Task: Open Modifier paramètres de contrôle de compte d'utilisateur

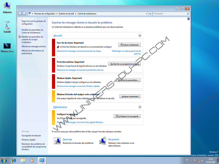Action: coord(32,39)
